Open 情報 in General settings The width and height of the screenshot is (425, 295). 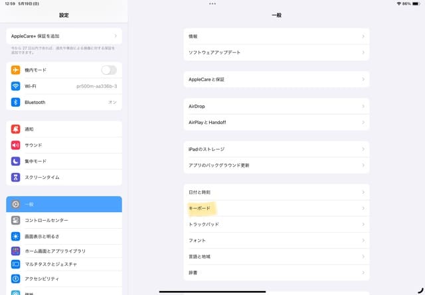[x=276, y=36]
